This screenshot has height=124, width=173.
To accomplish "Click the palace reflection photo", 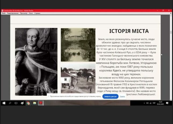I will click(x=78, y=44).
